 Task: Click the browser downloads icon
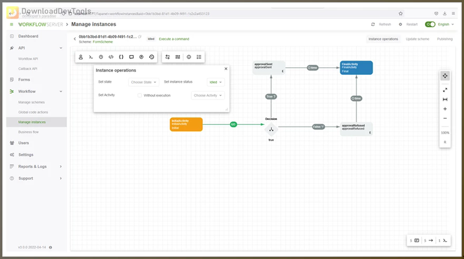point(445,14)
